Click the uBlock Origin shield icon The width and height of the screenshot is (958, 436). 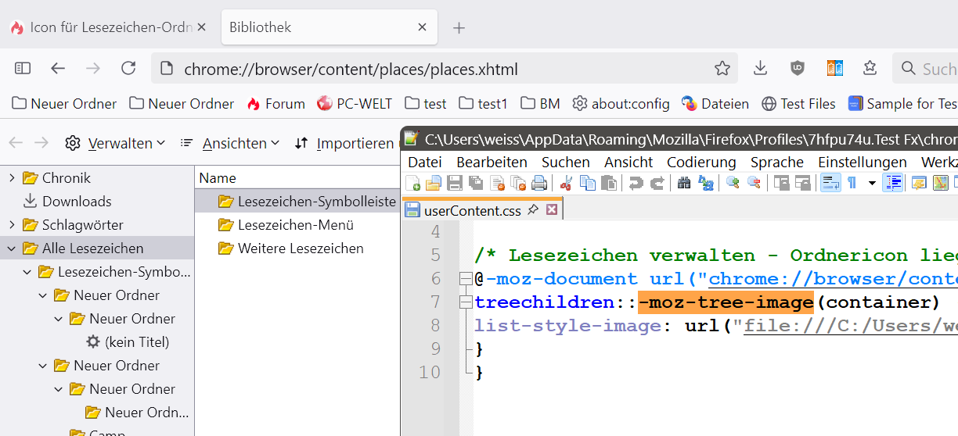[797, 69]
